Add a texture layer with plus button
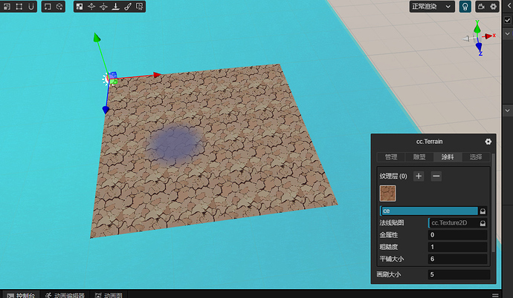Screen dimensions: 513x298 (x=419, y=176)
